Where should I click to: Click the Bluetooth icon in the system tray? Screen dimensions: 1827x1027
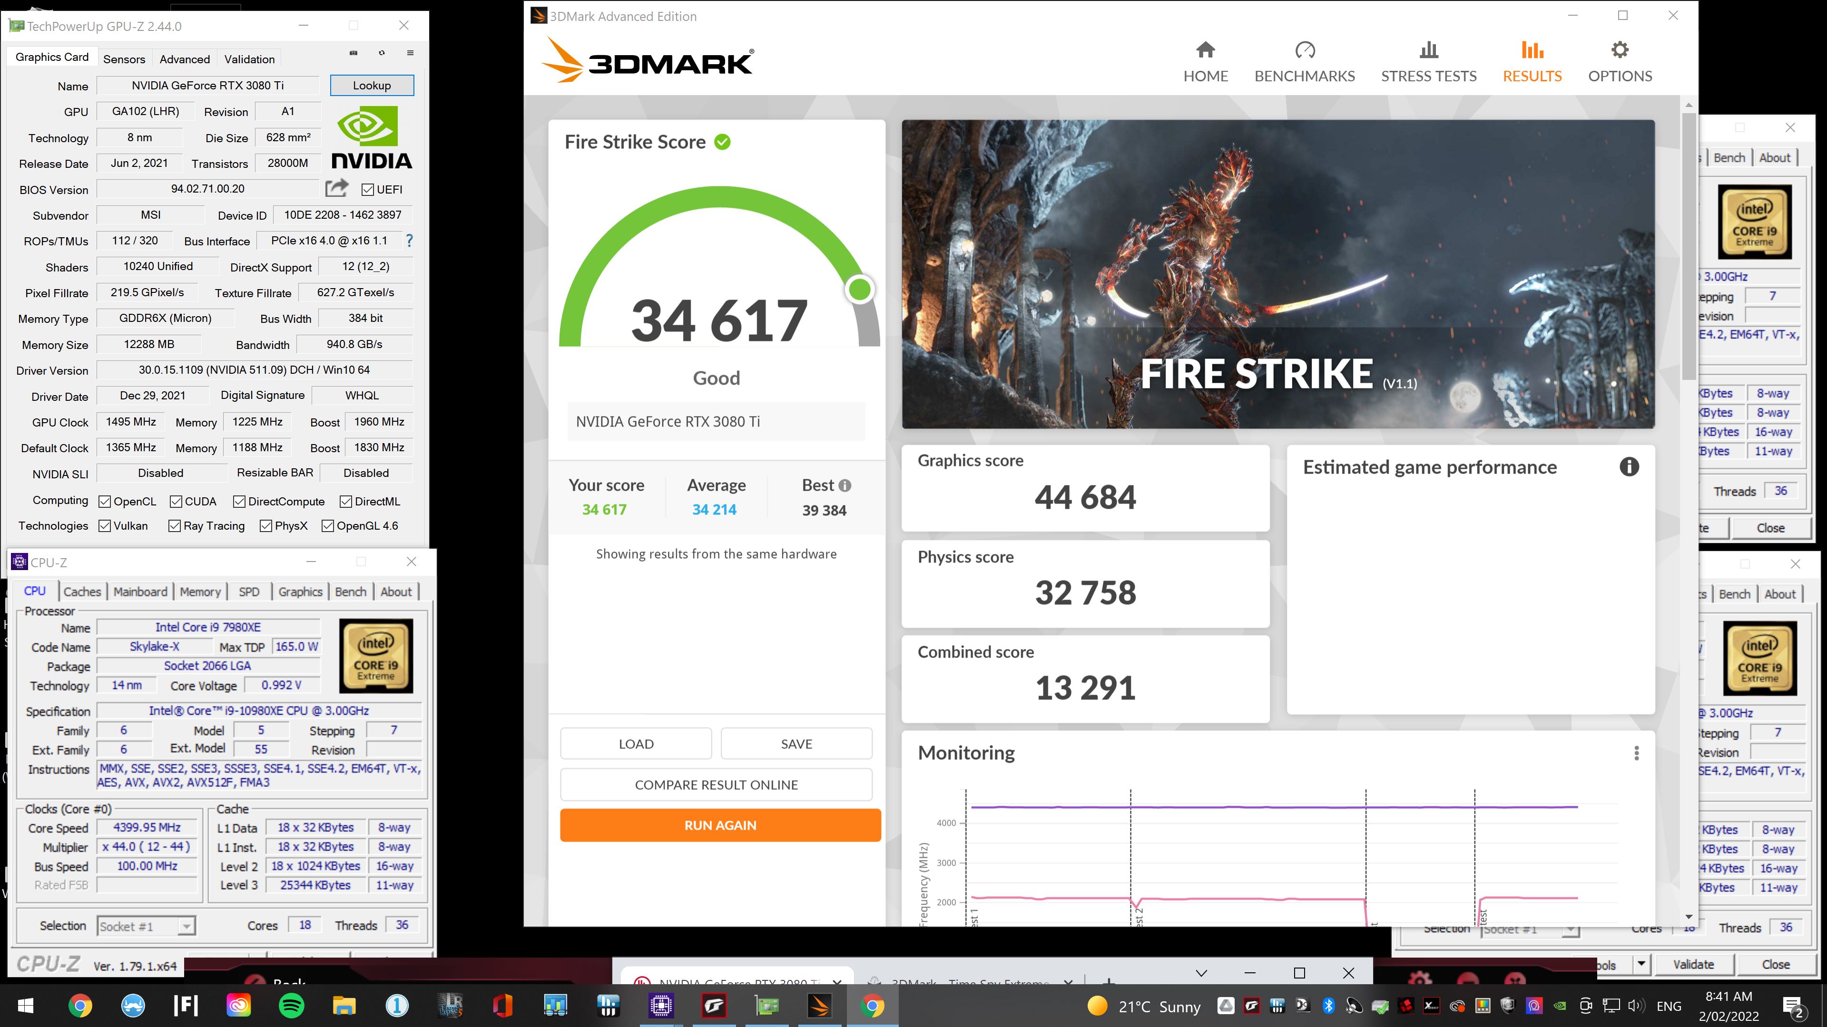(x=1328, y=1006)
